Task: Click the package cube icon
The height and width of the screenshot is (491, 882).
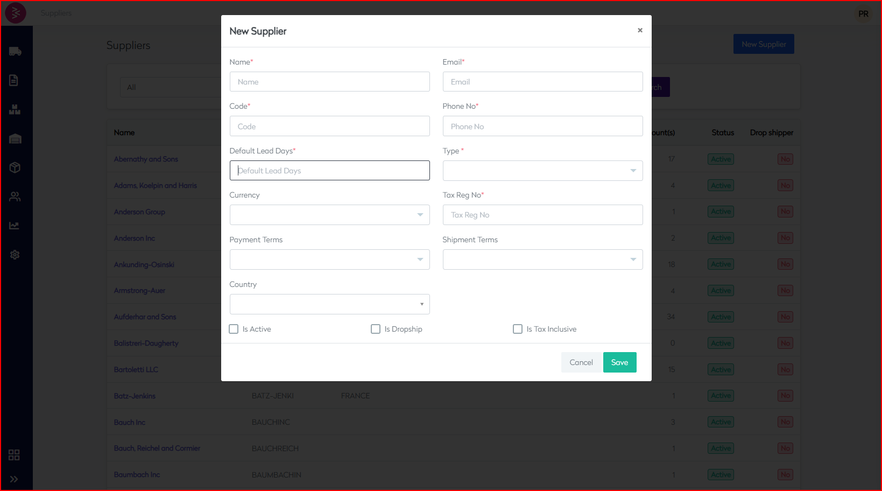Action: tap(15, 167)
